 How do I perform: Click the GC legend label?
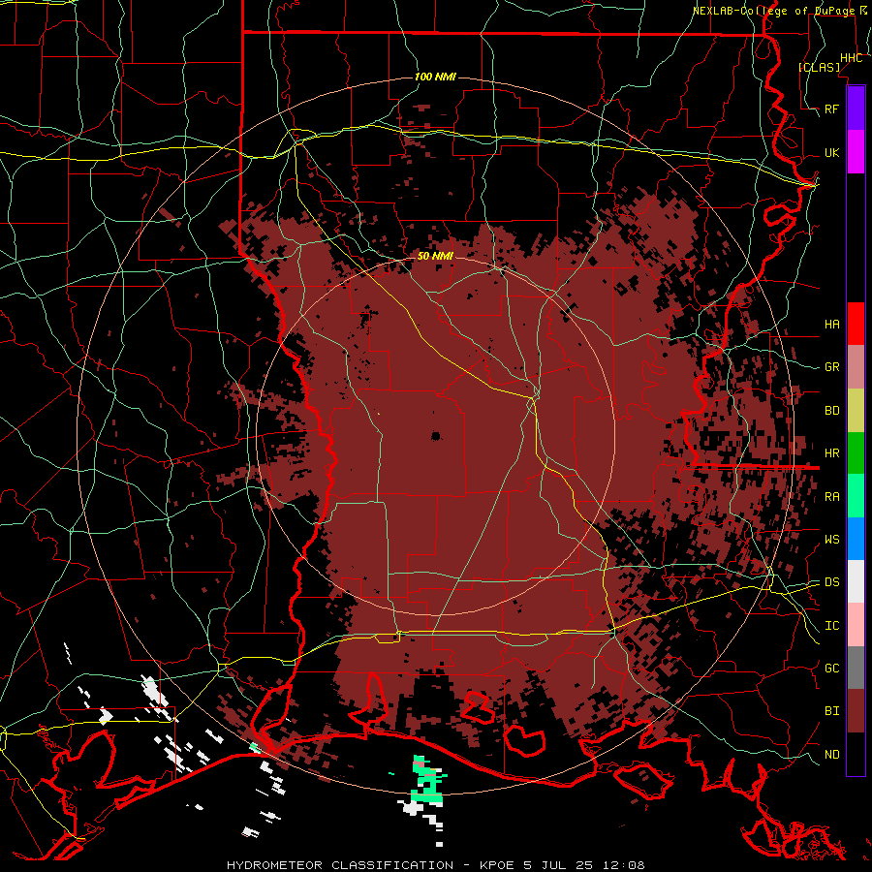pyautogui.click(x=832, y=669)
